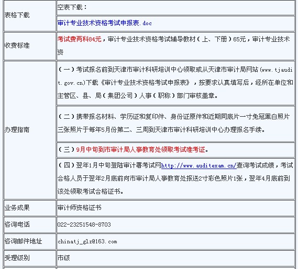
Task: Click the 办理指南 row label
Action: tap(17, 130)
